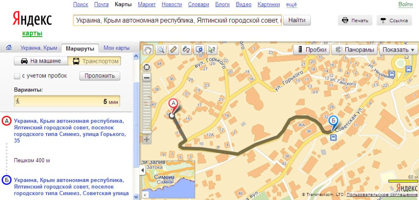This screenshot has width=419, height=200.
Task: Zoom in with the plus button
Action: [x=147, y=139]
